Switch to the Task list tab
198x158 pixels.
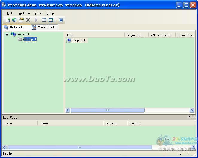tap(45, 27)
